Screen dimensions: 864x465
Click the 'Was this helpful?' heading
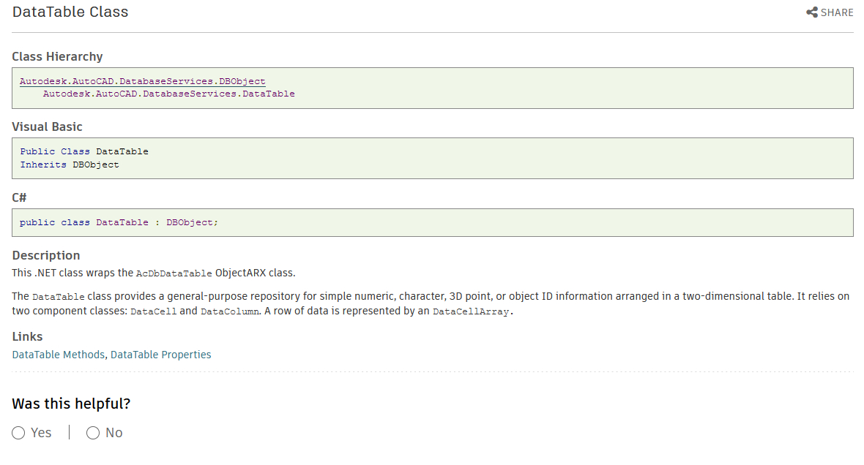coord(71,404)
